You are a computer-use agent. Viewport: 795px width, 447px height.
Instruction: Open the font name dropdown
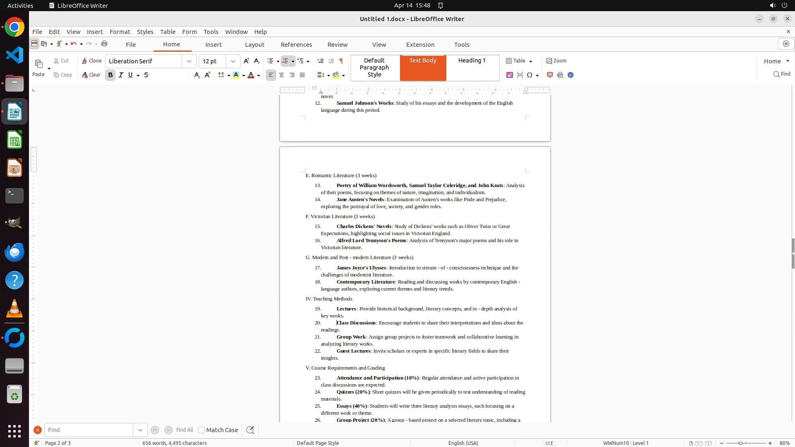[189, 61]
